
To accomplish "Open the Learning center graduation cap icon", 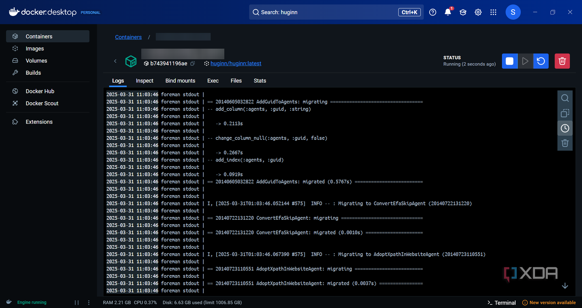I will click(463, 12).
